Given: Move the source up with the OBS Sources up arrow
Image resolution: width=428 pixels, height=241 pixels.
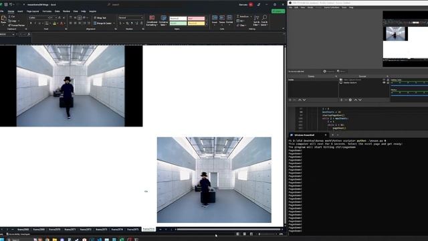Looking at the screenshot, I should coord(355,100).
